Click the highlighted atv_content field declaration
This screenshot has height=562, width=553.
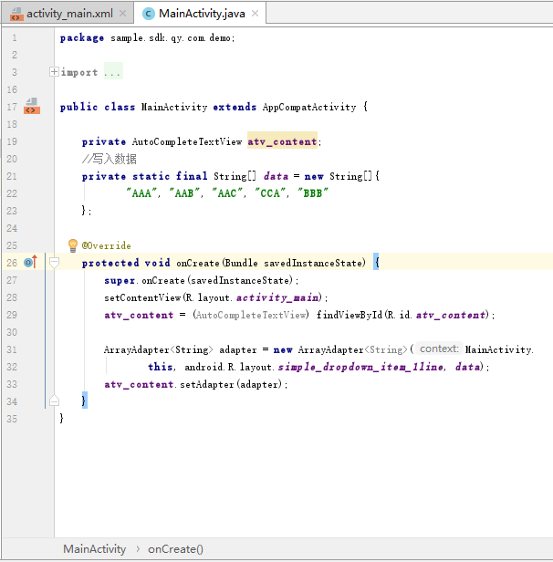point(282,141)
